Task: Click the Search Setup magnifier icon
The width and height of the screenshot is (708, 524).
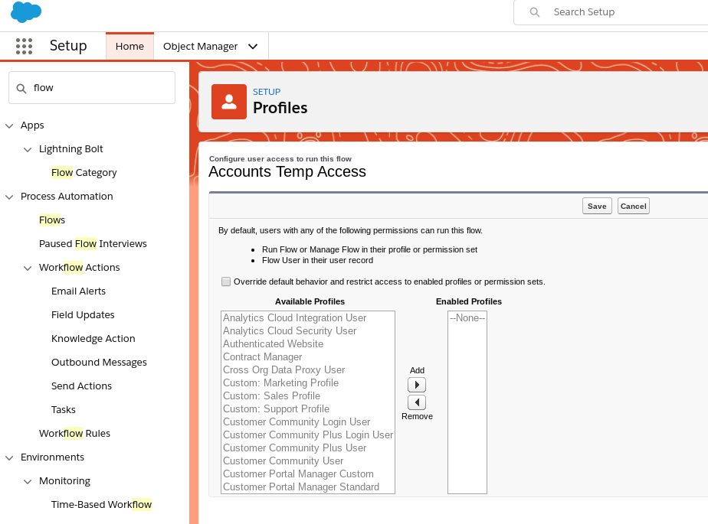Action: (x=535, y=12)
